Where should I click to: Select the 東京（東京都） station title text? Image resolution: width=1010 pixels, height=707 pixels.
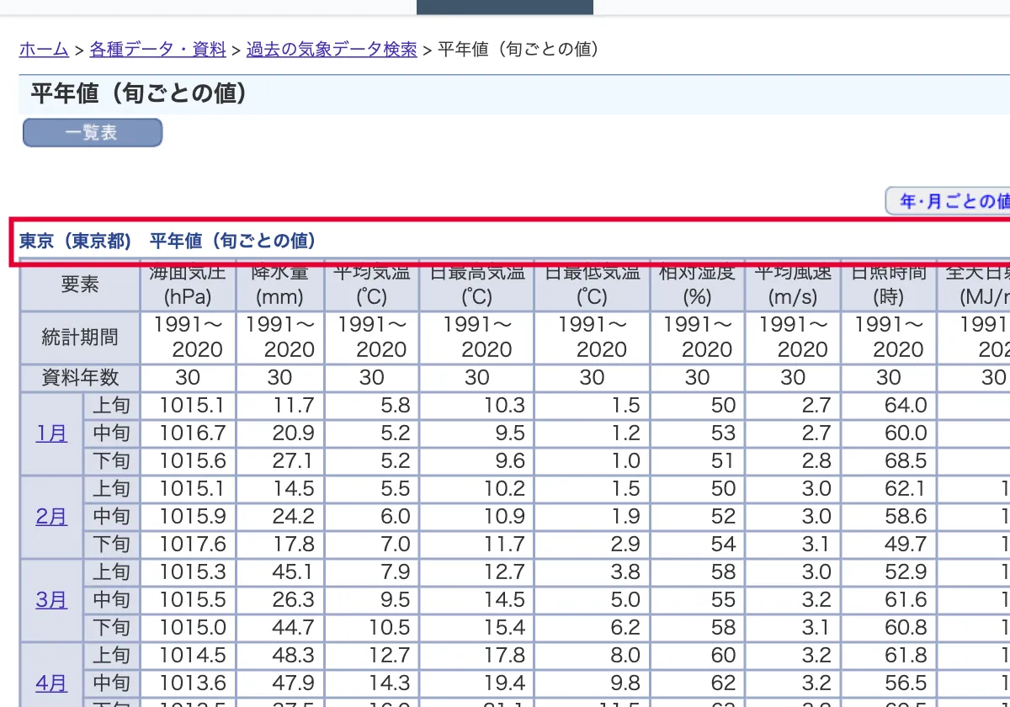coord(76,242)
